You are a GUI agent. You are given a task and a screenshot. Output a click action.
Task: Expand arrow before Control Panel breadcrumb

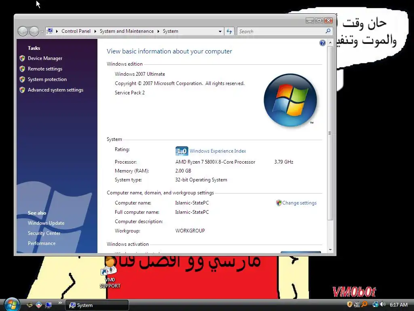57,31
